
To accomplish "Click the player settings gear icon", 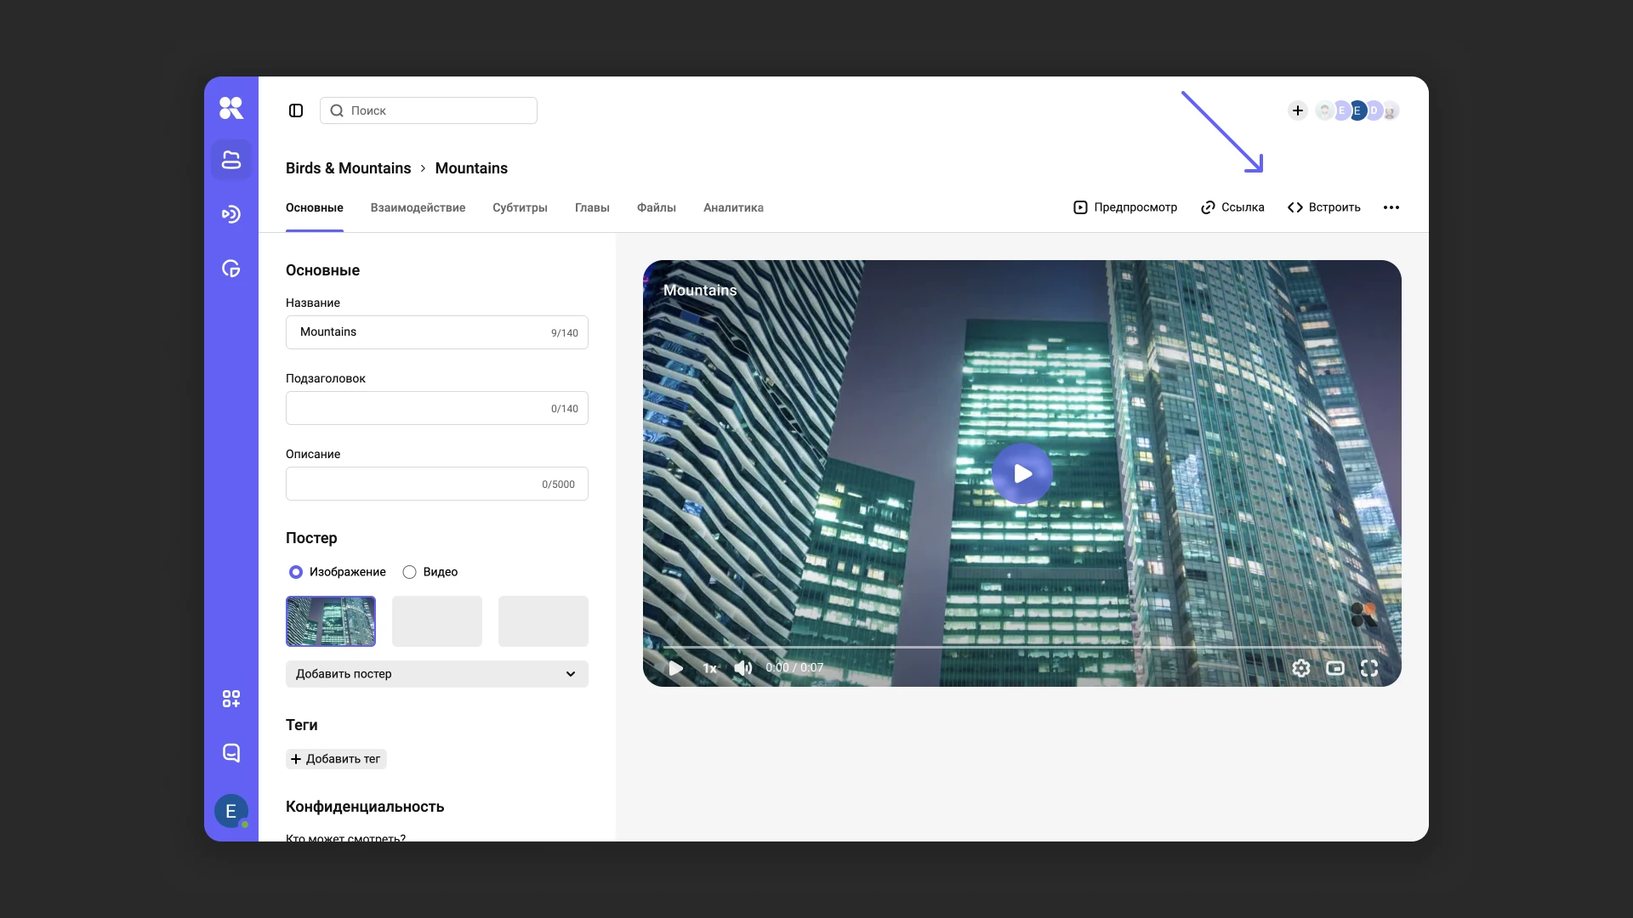I will tap(1301, 668).
